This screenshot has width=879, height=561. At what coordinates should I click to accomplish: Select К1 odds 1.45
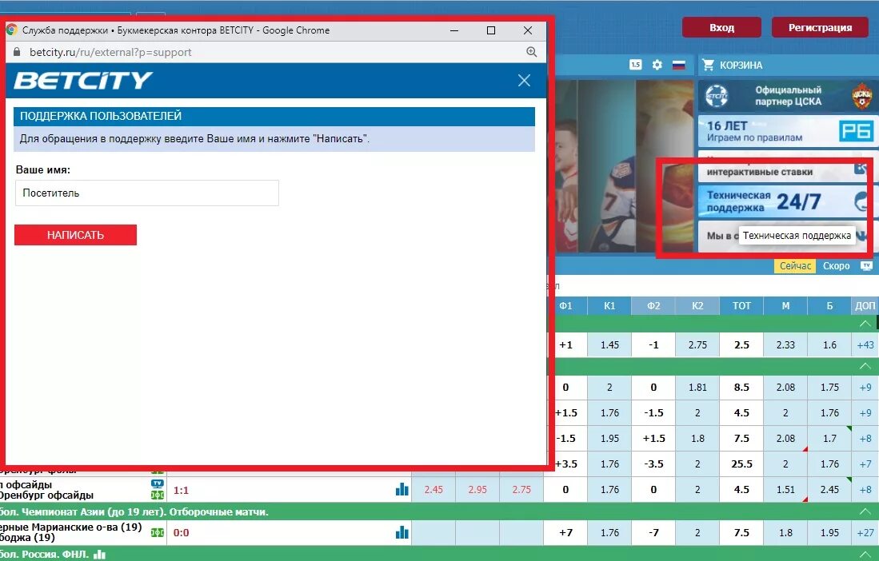pyautogui.click(x=609, y=345)
